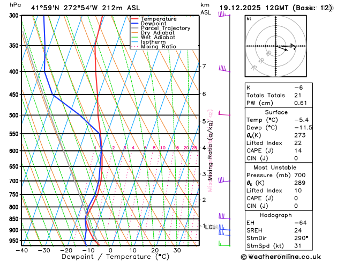
Task: Click the Surface Lifted Index value 22
Action: [x=298, y=143]
